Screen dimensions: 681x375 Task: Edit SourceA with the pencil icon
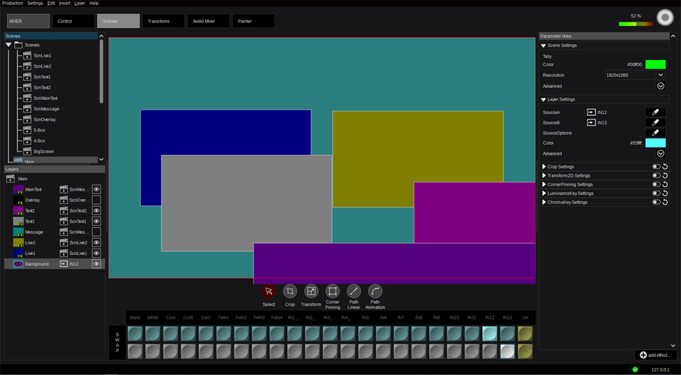(654, 112)
